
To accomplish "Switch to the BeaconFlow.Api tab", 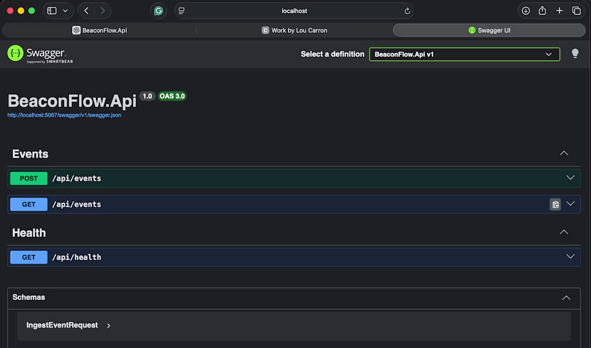I will click(x=99, y=30).
